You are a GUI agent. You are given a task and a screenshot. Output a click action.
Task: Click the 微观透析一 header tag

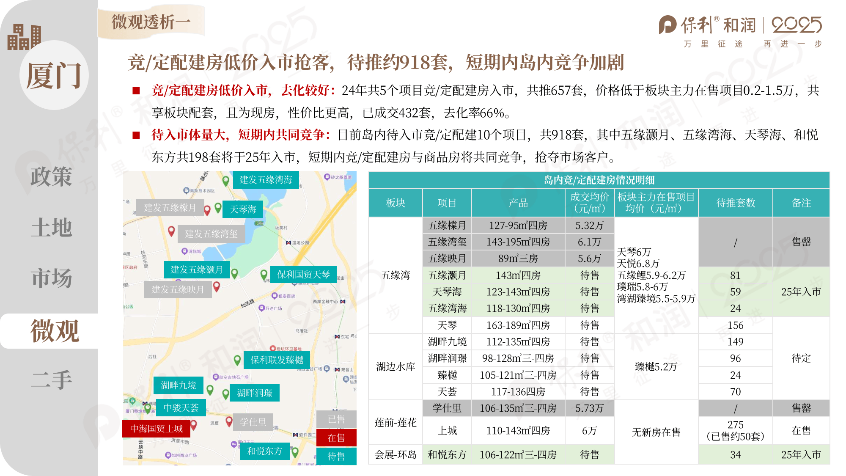pyautogui.click(x=151, y=22)
